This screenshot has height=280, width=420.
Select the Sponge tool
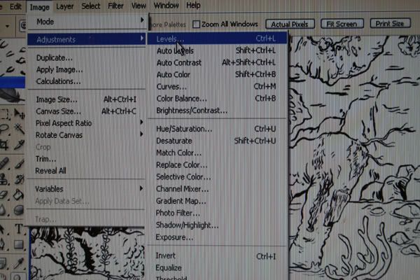[19, 210]
